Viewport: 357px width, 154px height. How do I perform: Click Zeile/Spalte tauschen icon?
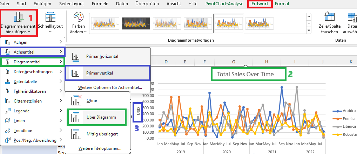point(329,17)
